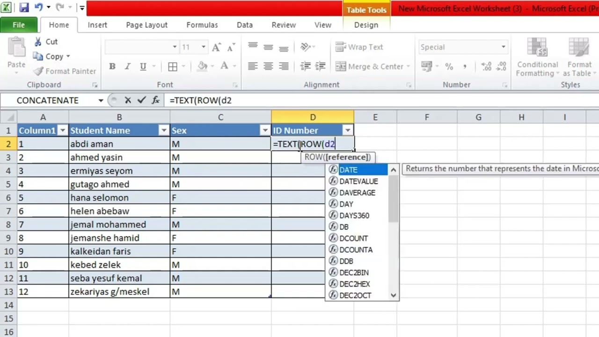Switch to the Formulas tab
This screenshot has height=337, width=599.
[x=202, y=25]
